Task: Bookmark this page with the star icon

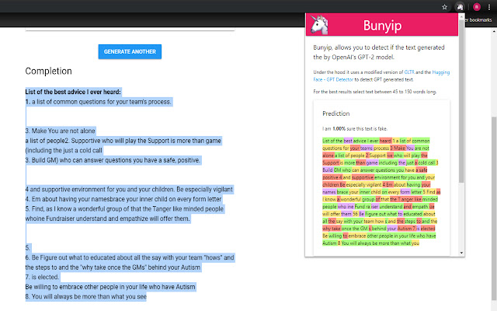Action: click(x=443, y=7)
